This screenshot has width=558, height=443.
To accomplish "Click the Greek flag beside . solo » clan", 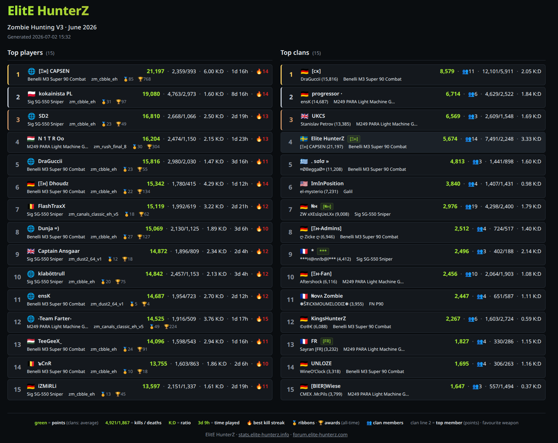I will pos(304,162).
